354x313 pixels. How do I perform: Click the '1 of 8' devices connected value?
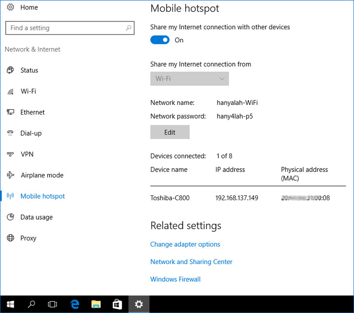(x=224, y=156)
